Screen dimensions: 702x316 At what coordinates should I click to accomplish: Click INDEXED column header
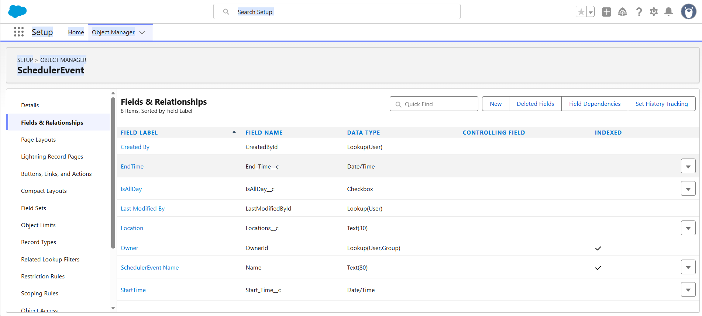608,133
